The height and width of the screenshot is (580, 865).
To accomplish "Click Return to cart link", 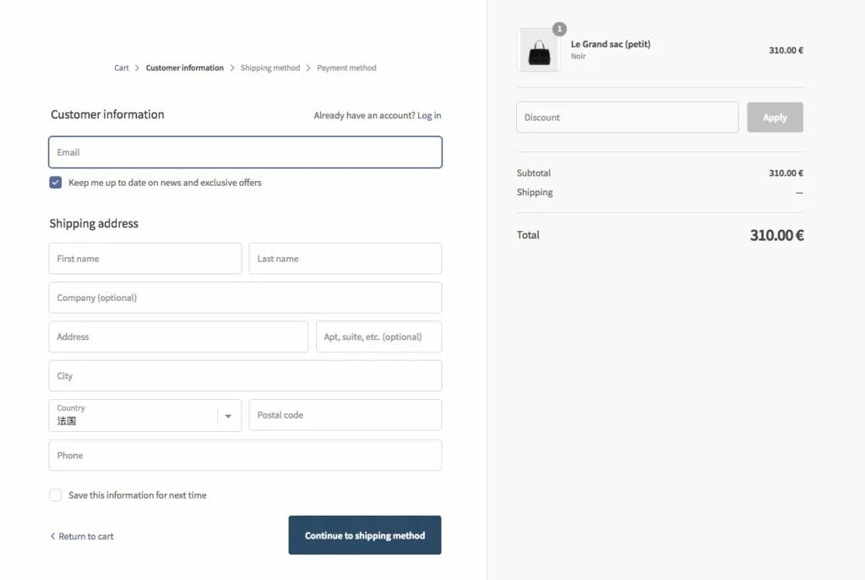I will click(86, 536).
